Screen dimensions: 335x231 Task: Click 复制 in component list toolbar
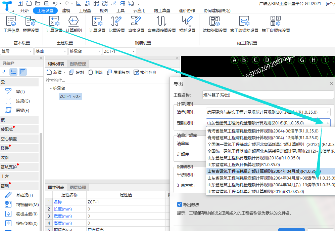click(77, 72)
